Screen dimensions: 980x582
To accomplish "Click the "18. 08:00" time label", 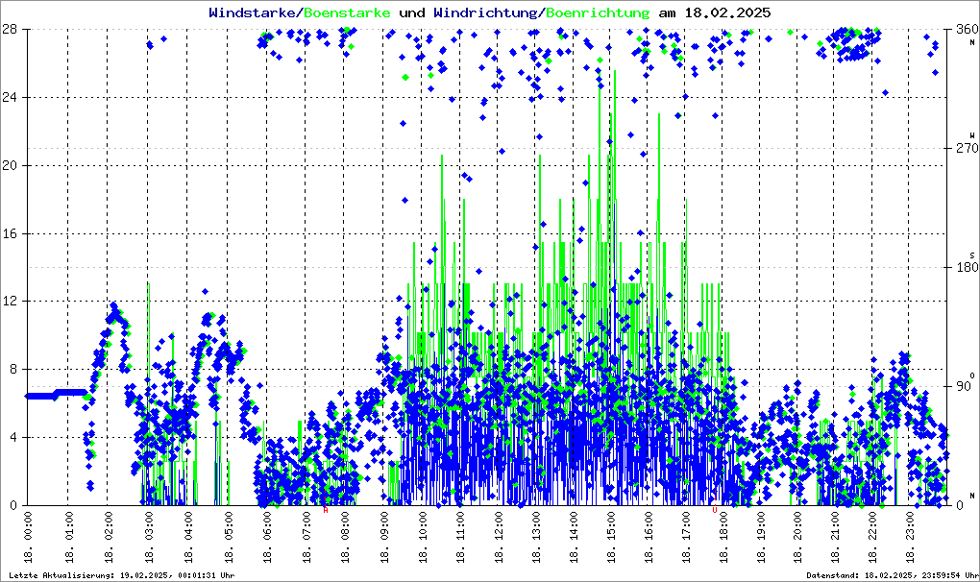I will [345, 538].
